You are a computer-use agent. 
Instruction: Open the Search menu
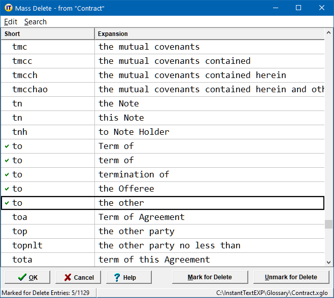pos(35,22)
